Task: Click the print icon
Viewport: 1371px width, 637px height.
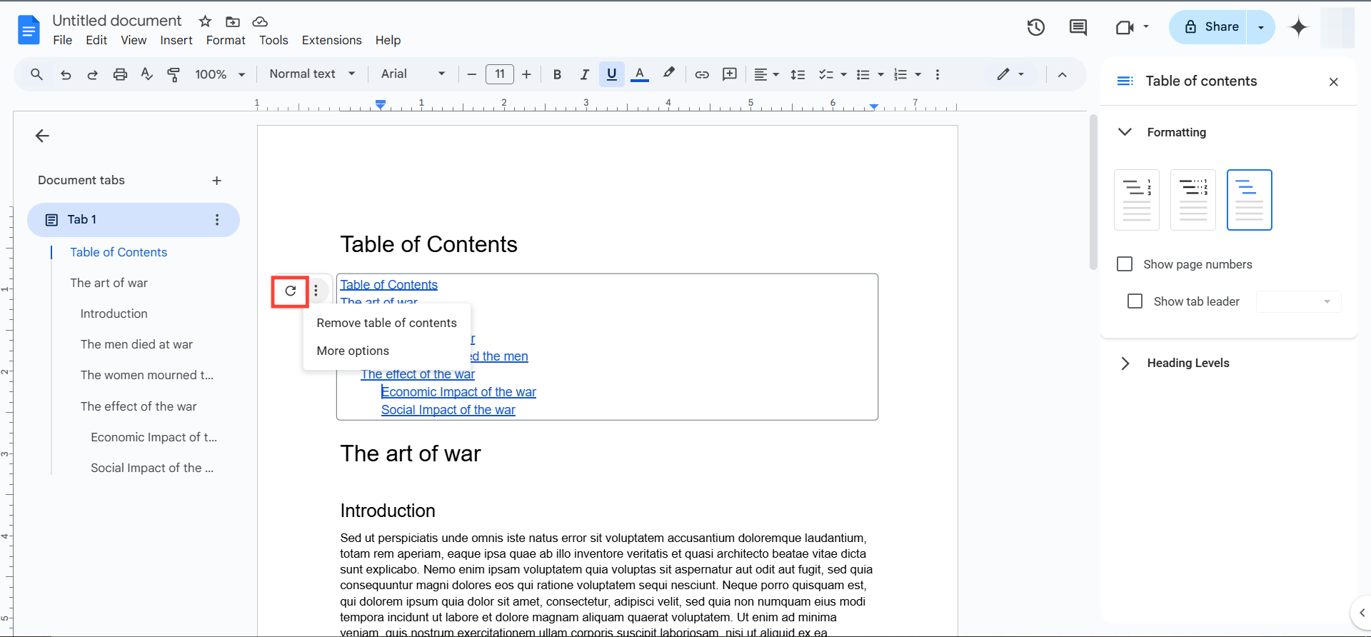Action: coord(120,74)
